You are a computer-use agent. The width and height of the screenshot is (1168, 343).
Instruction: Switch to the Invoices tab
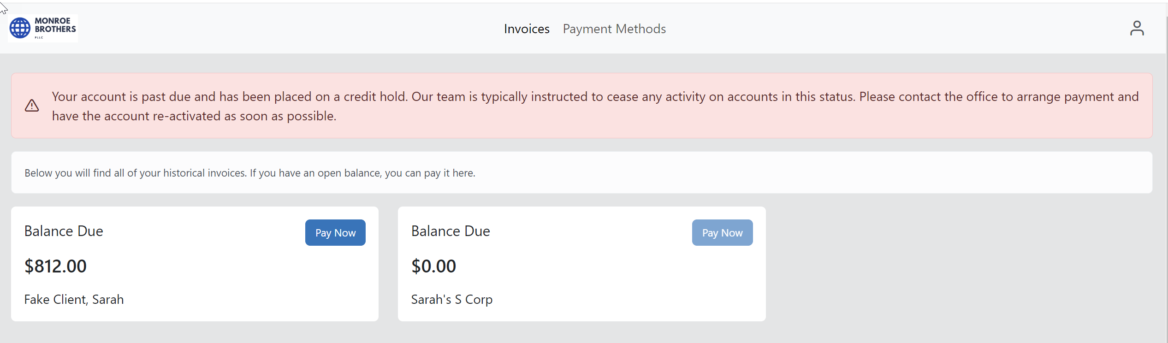pyautogui.click(x=527, y=29)
